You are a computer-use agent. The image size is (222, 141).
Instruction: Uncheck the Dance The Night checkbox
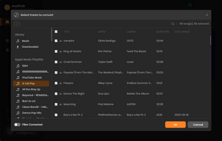point(56,94)
